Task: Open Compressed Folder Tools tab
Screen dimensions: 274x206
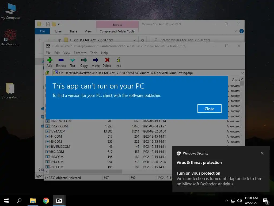Action: [x=117, y=31]
